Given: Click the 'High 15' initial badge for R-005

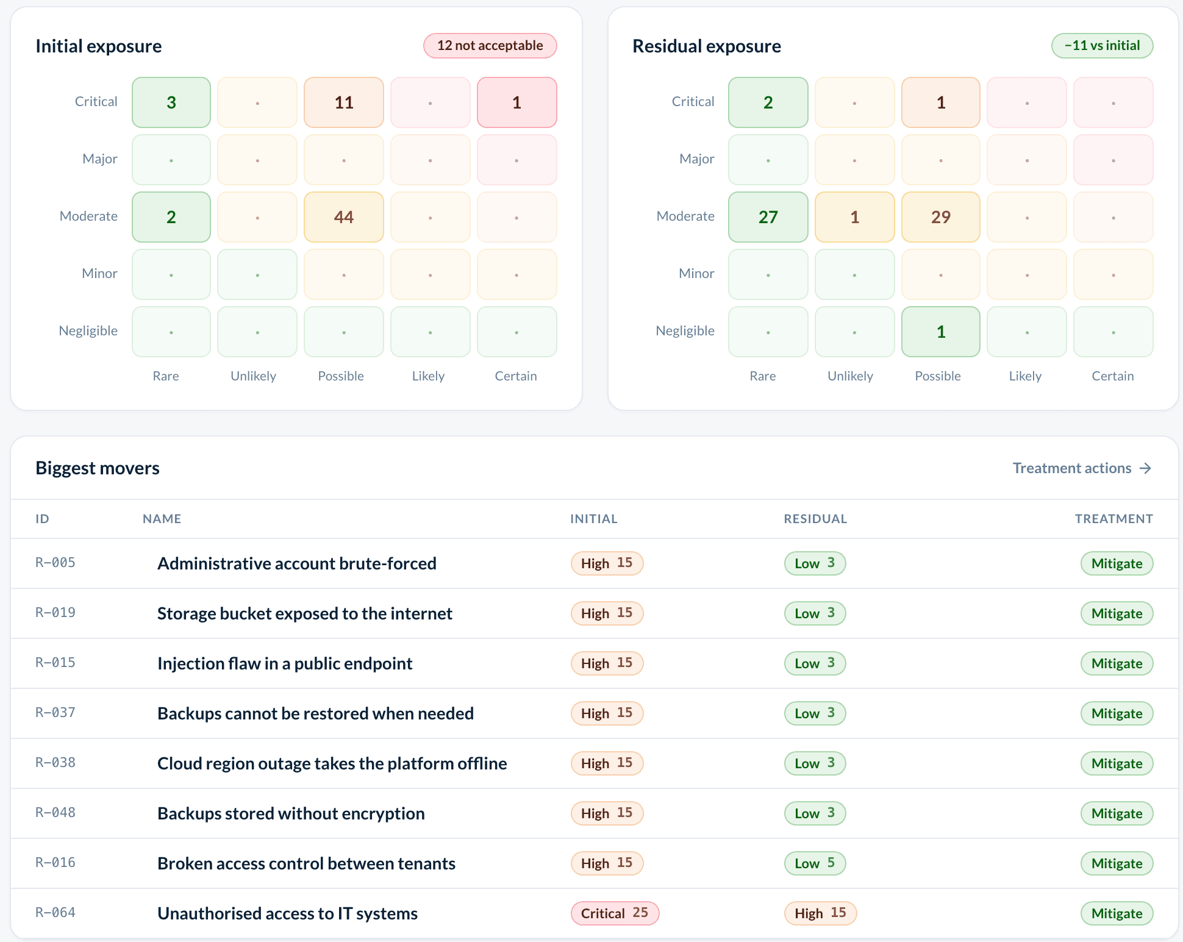Looking at the screenshot, I should pos(607,563).
